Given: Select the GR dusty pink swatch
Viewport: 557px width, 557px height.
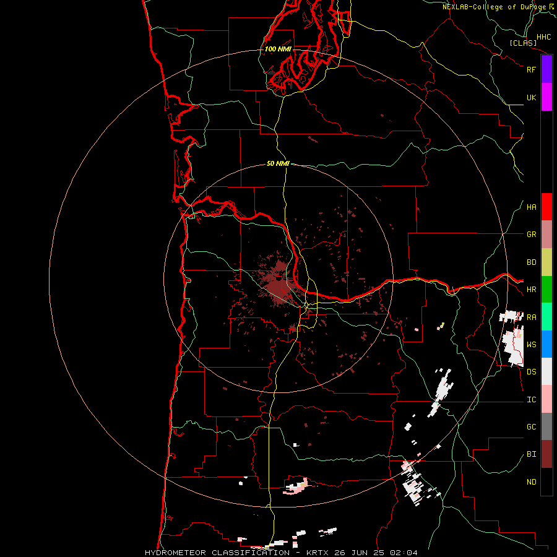Looking at the screenshot, I should [546, 235].
